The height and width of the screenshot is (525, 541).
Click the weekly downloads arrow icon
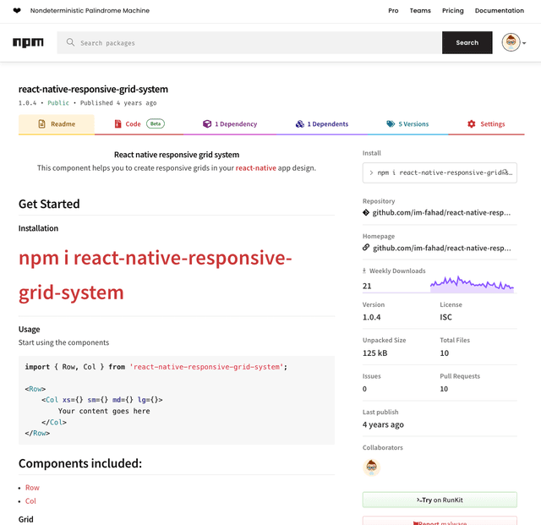point(364,271)
